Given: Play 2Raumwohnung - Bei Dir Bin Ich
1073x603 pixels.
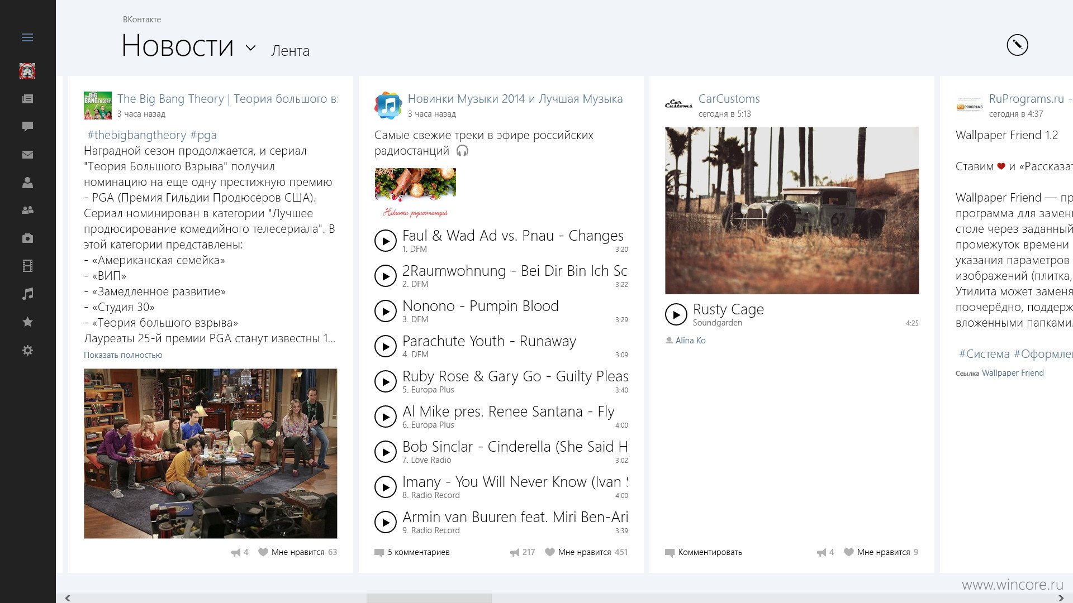Looking at the screenshot, I should 385,276.
